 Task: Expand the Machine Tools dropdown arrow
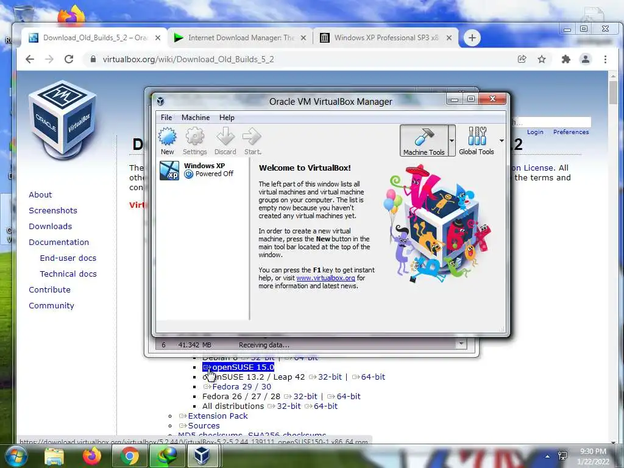[452, 141]
